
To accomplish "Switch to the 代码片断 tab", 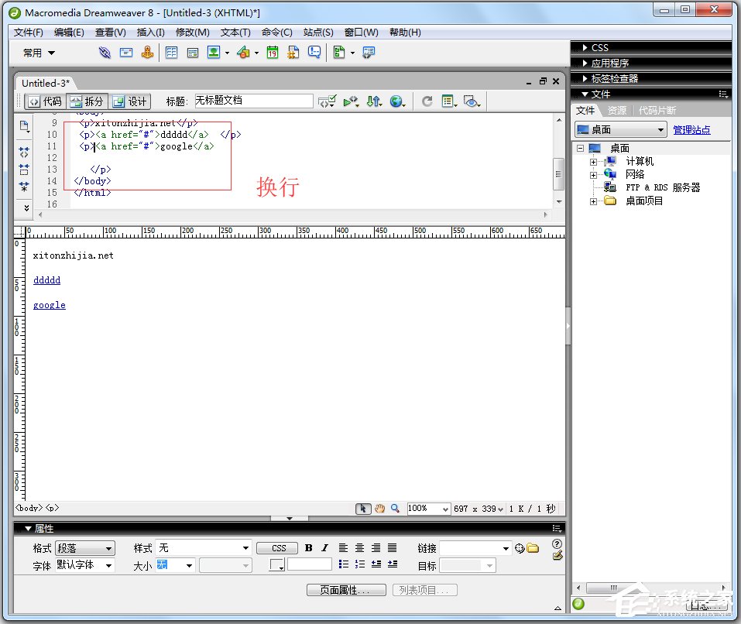I will (657, 109).
